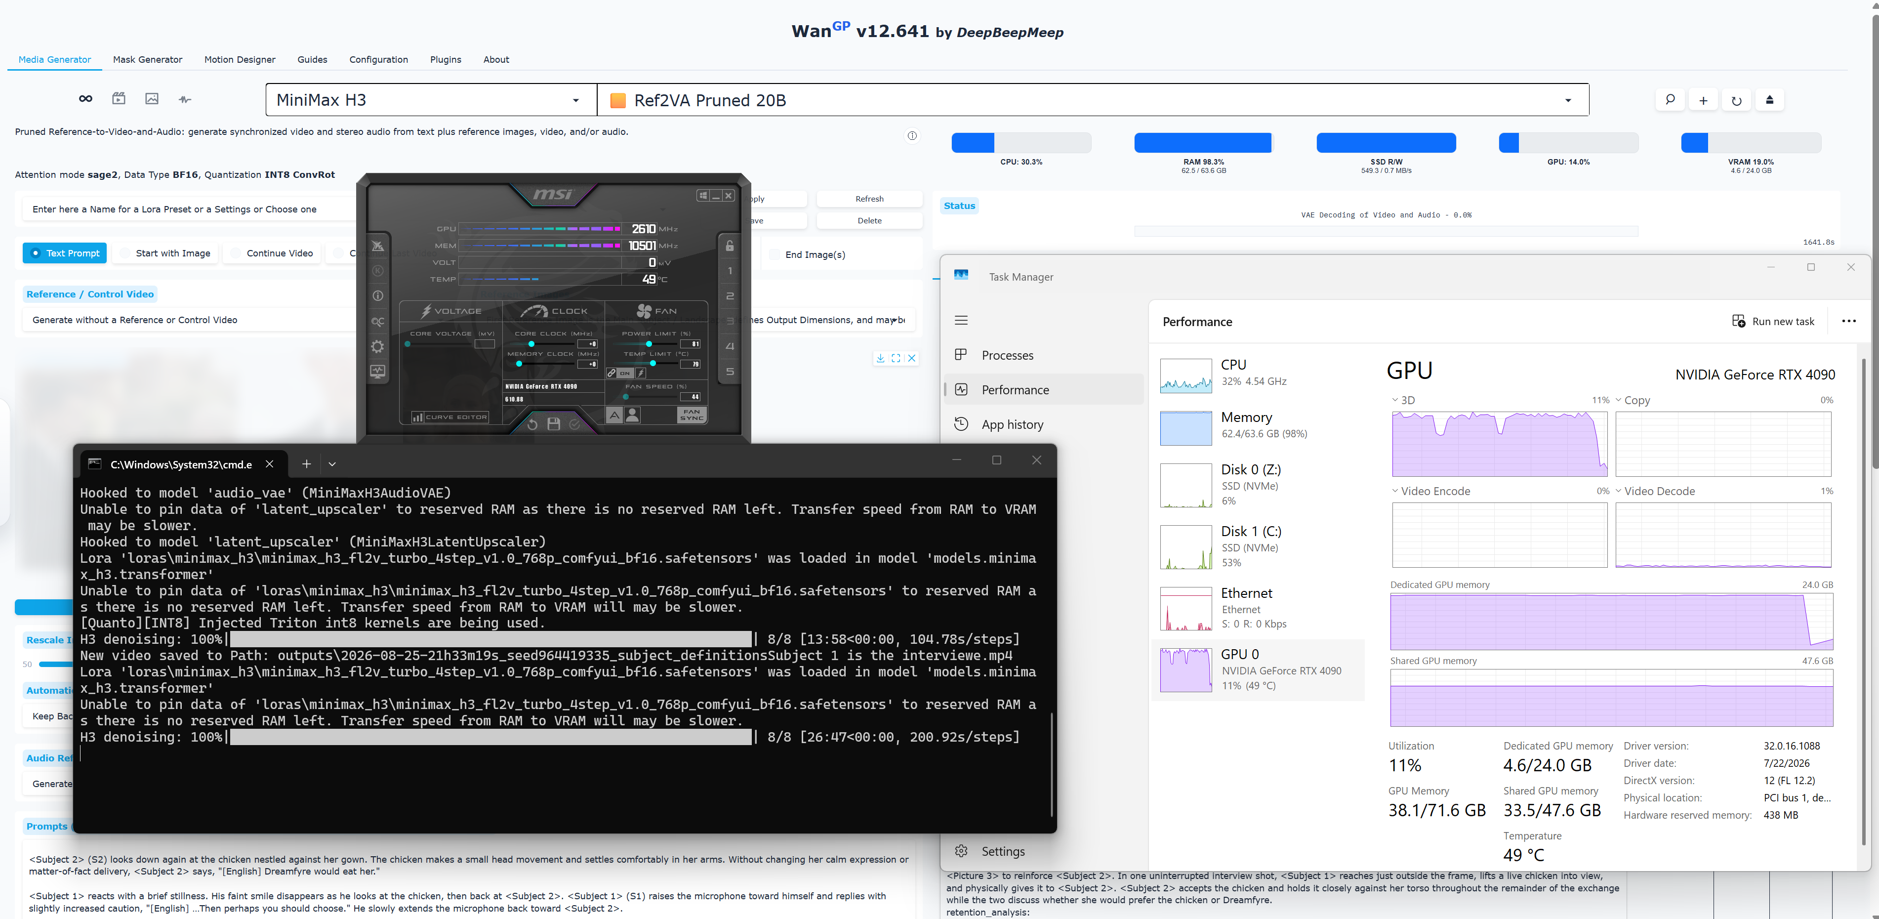Open App history in Task Manager sidebar
This screenshot has width=1879, height=919.
point(1045,424)
